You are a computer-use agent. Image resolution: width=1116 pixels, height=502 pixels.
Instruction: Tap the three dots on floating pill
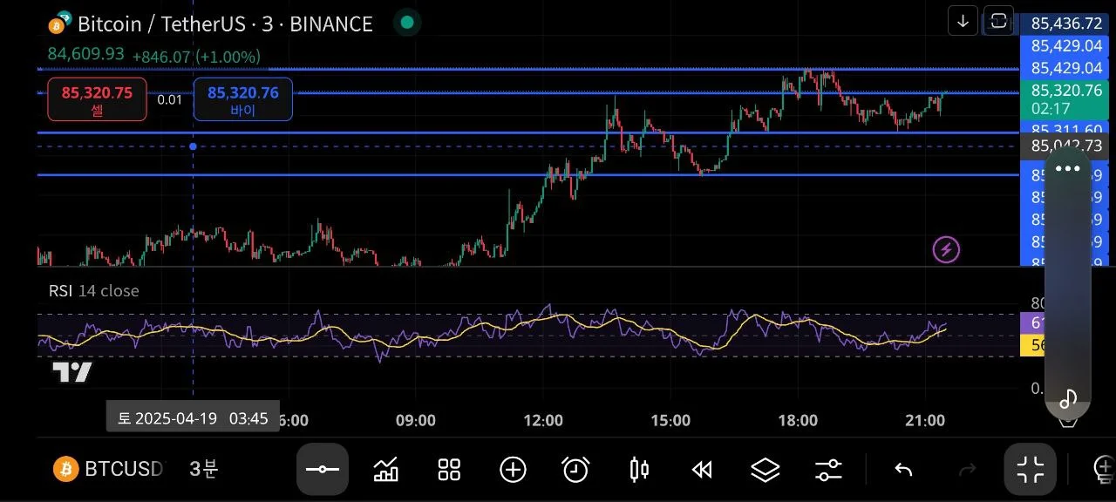coord(1067,169)
